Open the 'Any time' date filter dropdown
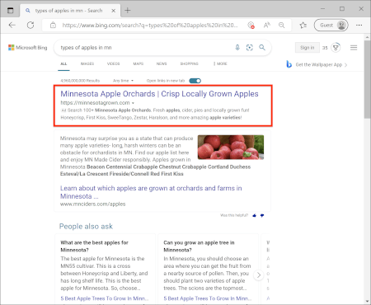Screen dimensions: 371x305 tap(123, 81)
